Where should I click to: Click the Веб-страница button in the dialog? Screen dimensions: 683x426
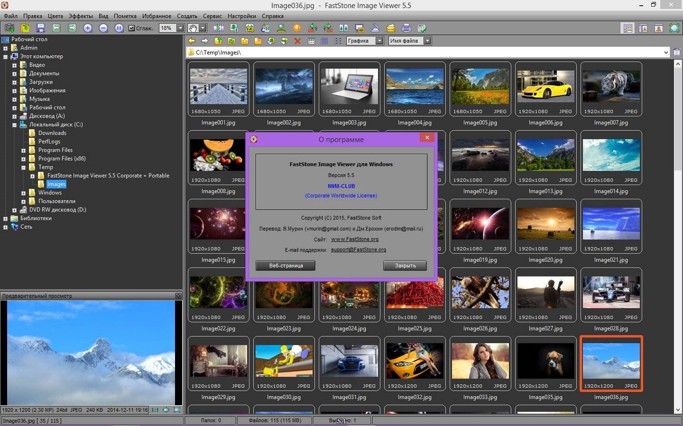pyautogui.click(x=286, y=266)
